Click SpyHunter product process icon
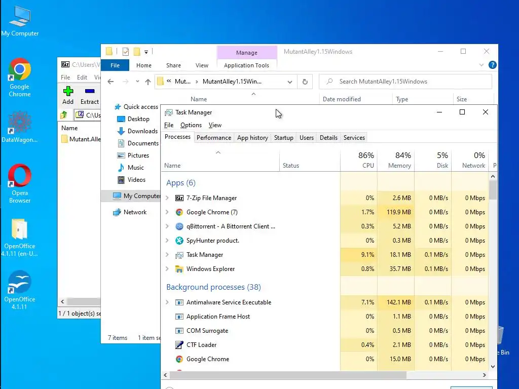The width and height of the screenshot is (519, 389). point(179,241)
